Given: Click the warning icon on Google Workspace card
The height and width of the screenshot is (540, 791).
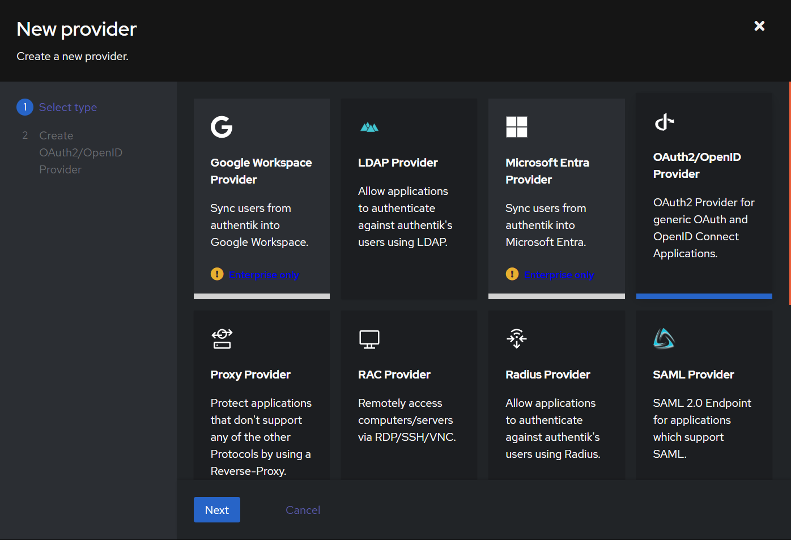Looking at the screenshot, I should (x=217, y=274).
